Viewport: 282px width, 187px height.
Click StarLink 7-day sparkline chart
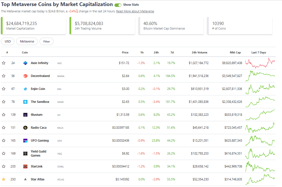pos(260,166)
